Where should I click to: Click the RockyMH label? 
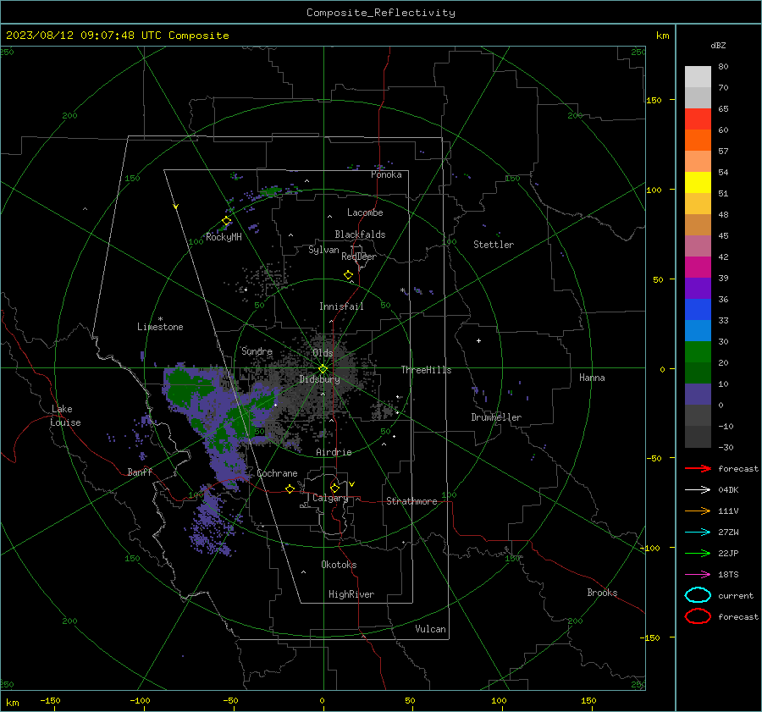click(x=224, y=237)
